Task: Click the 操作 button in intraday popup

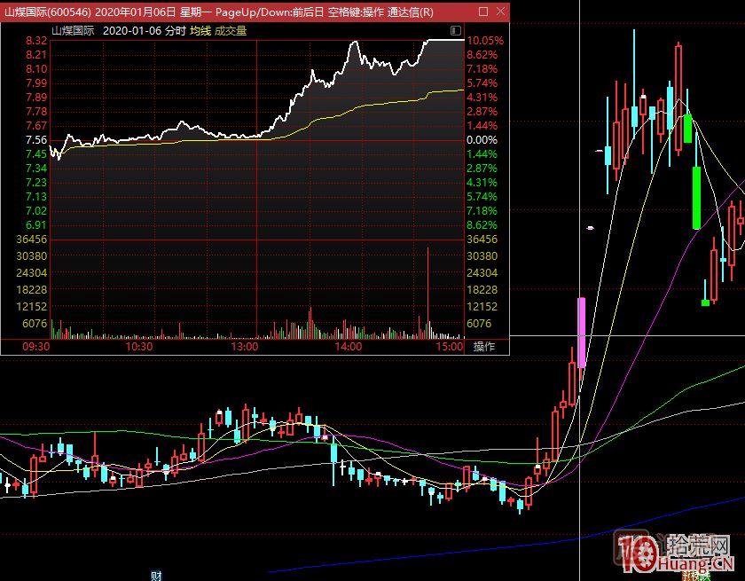Action: click(483, 347)
